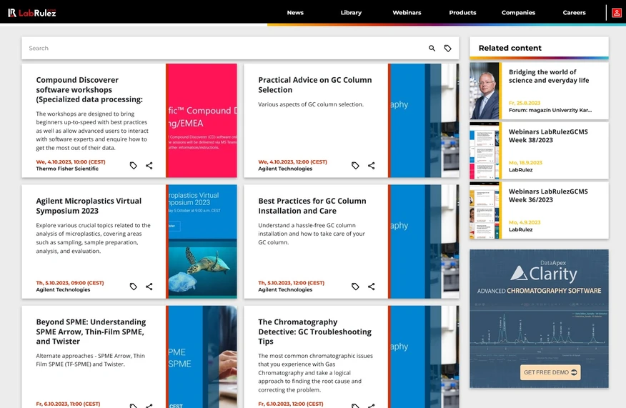Open Beyond SPME webinar title
The height and width of the screenshot is (408, 626).
(91, 332)
